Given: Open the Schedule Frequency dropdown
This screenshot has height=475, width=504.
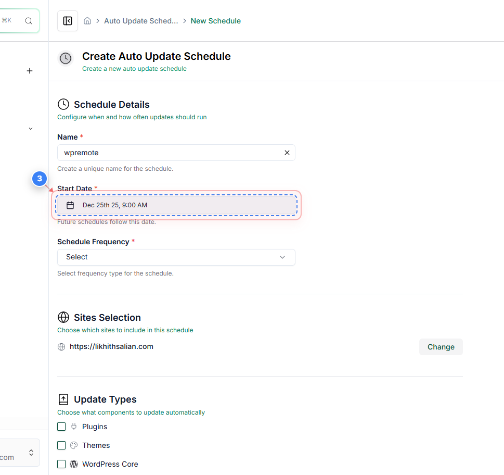Looking at the screenshot, I should (x=176, y=257).
